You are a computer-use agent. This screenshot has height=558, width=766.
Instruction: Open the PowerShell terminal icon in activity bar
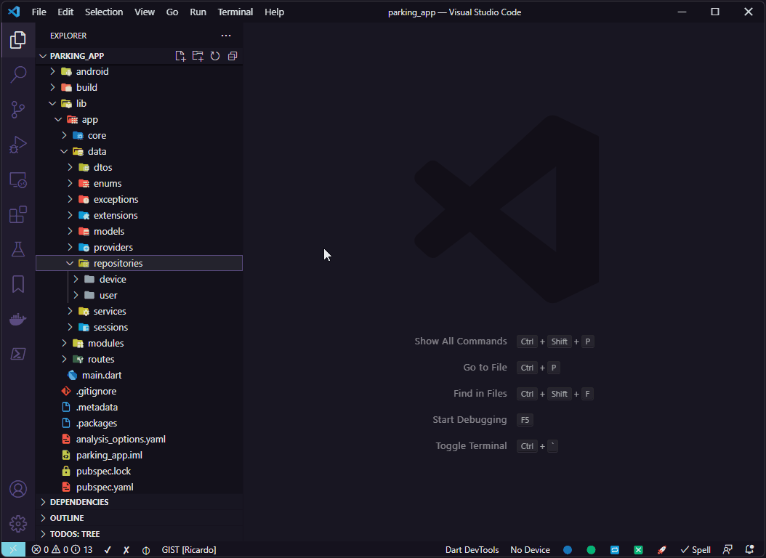18,354
